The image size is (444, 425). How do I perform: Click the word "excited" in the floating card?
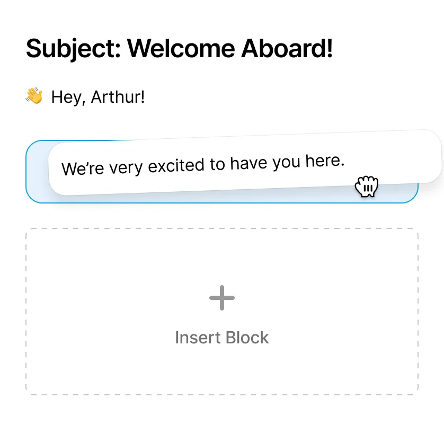pyautogui.click(x=177, y=166)
